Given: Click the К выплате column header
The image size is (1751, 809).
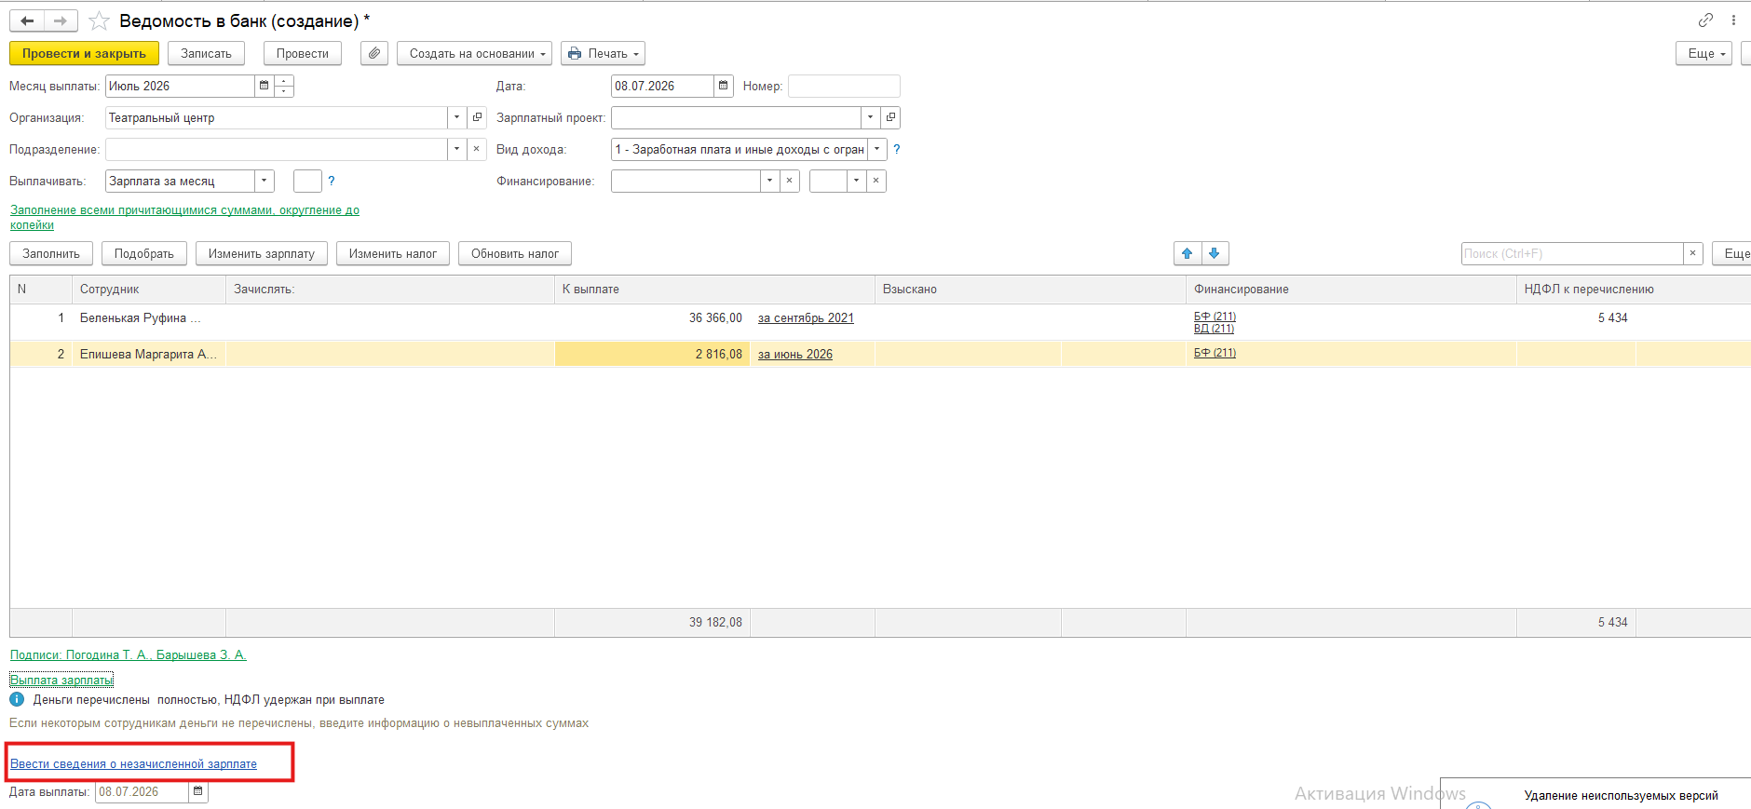Looking at the screenshot, I should 714,290.
